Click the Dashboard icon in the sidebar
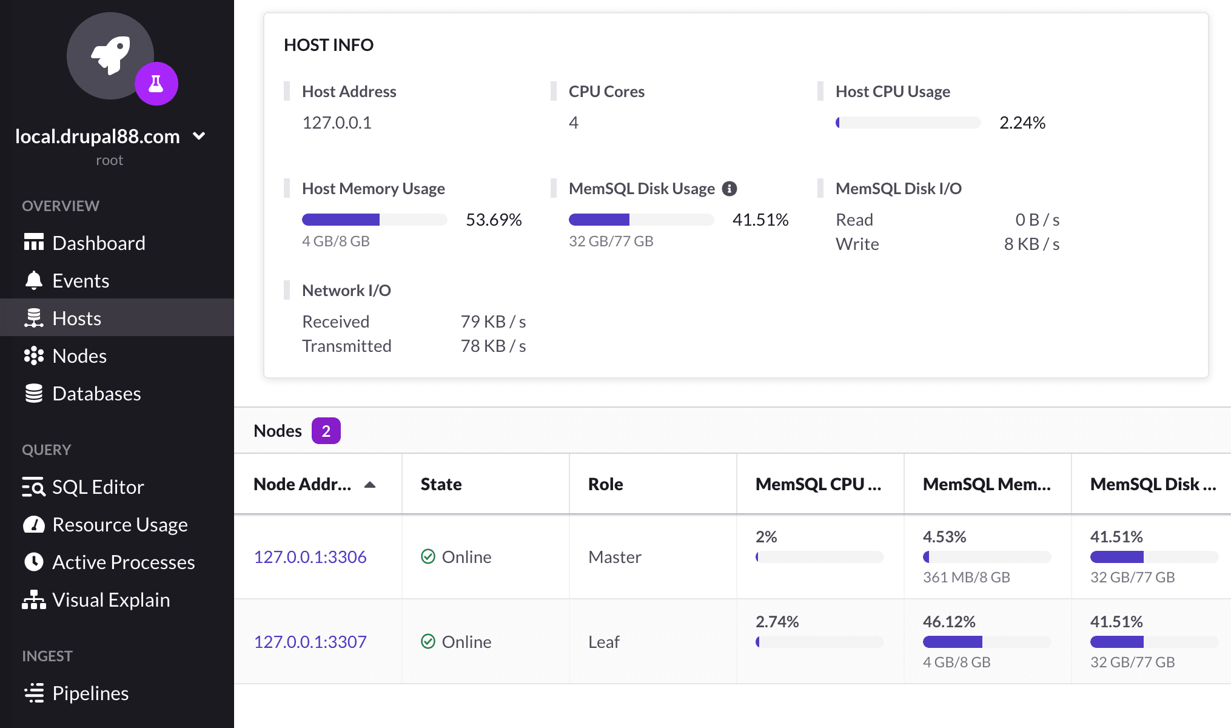Screen dimensions: 1231x728 coord(34,243)
